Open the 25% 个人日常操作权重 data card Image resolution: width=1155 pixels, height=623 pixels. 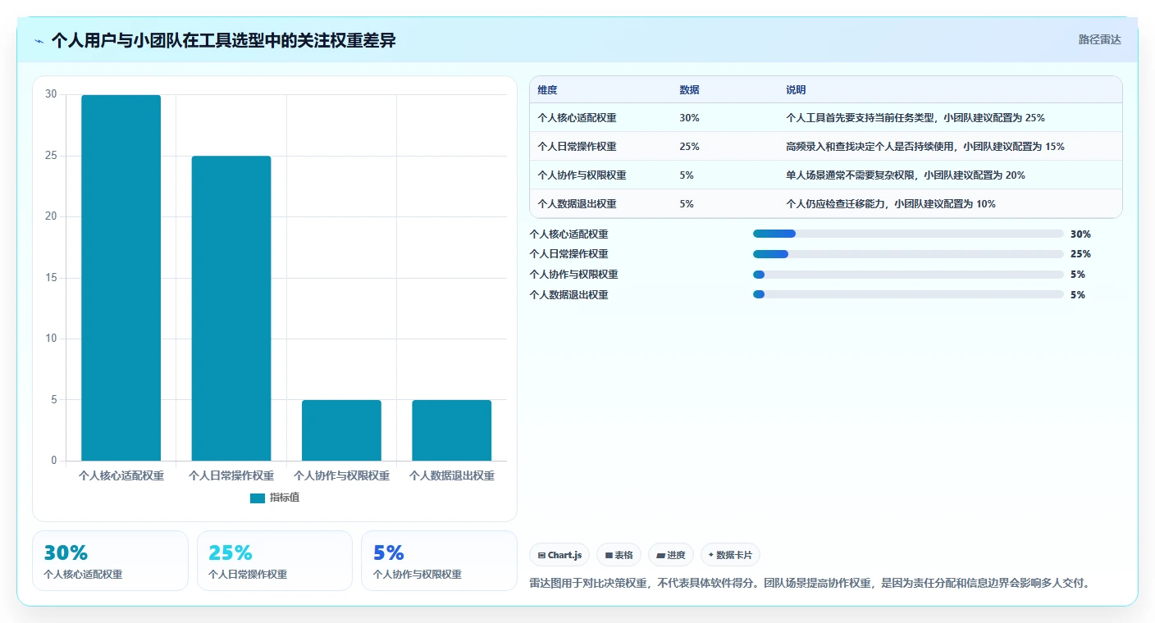pyautogui.click(x=275, y=561)
